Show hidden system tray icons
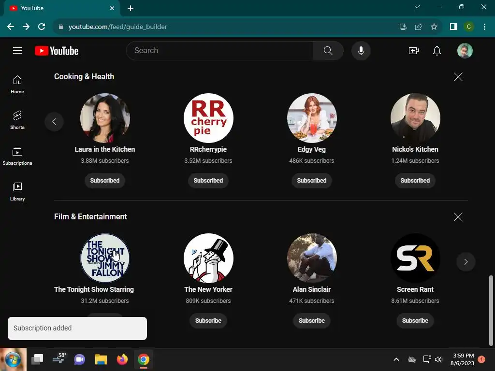Screen dimensions: 495x371 396,359
